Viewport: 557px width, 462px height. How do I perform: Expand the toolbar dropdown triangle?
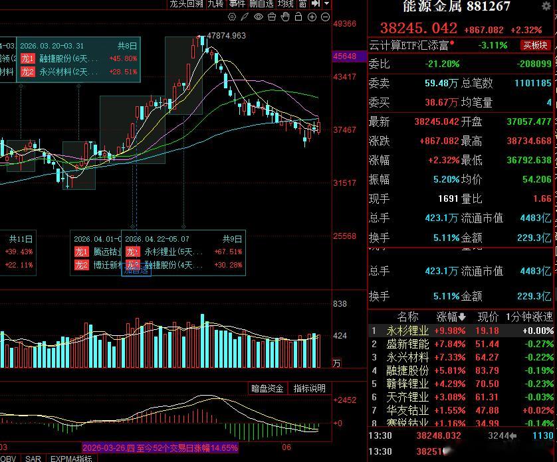pyautogui.click(x=327, y=3)
